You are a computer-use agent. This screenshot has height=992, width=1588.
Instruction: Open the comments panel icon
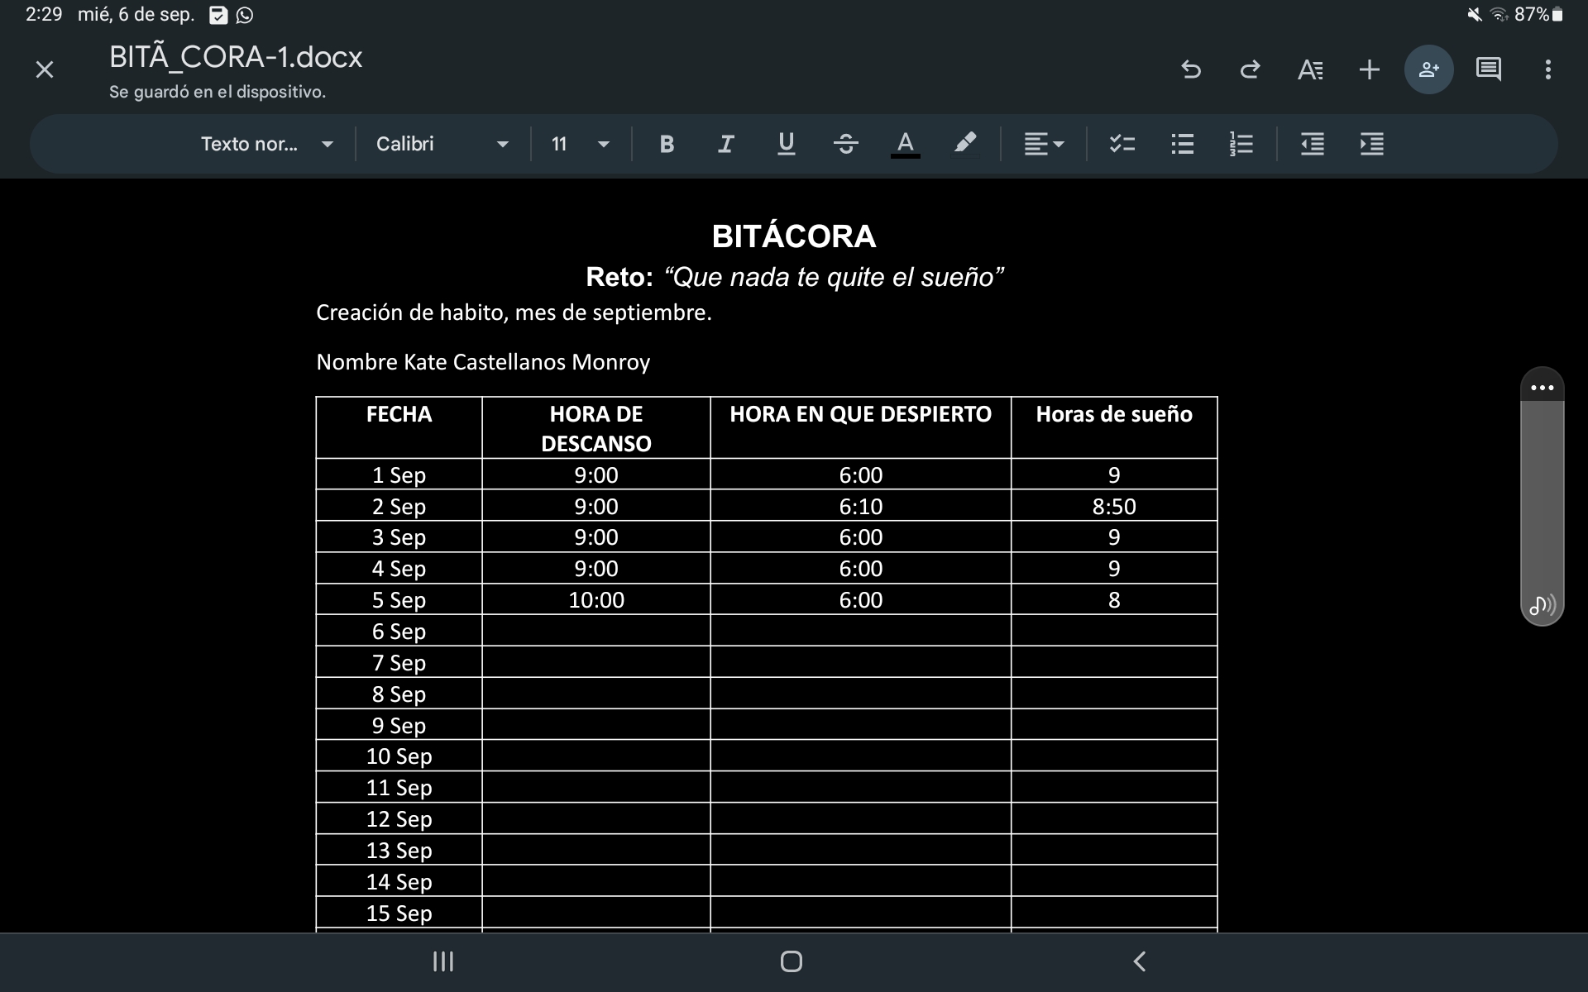click(x=1488, y=69)
